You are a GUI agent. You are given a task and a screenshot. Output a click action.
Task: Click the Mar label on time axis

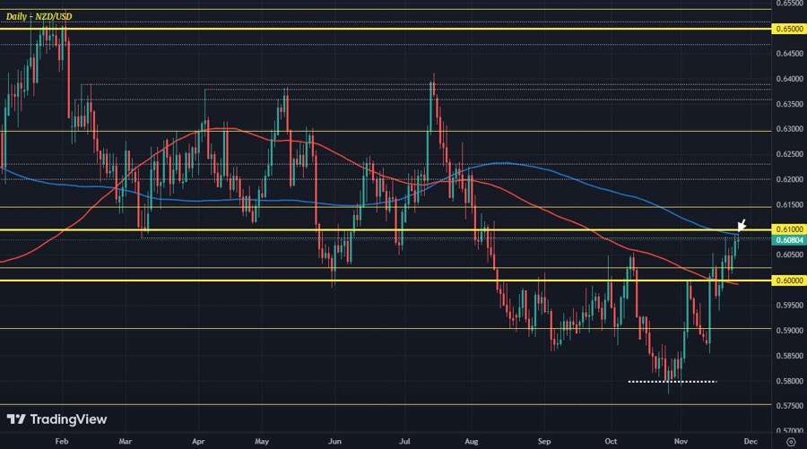[125, 441]
